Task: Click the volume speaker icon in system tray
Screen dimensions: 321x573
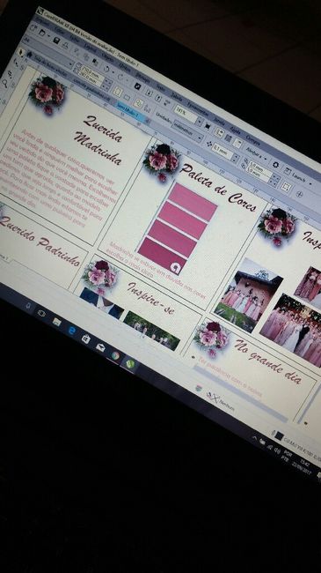Action: tap(277, 450)
